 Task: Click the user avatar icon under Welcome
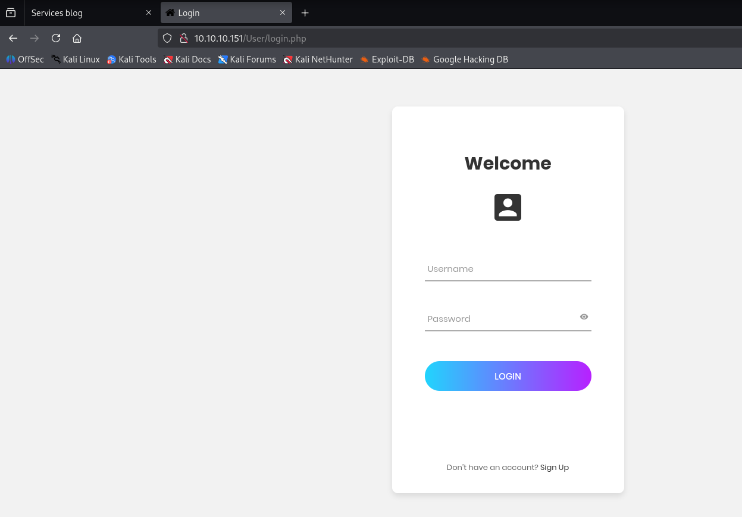(x=508, y=207)
